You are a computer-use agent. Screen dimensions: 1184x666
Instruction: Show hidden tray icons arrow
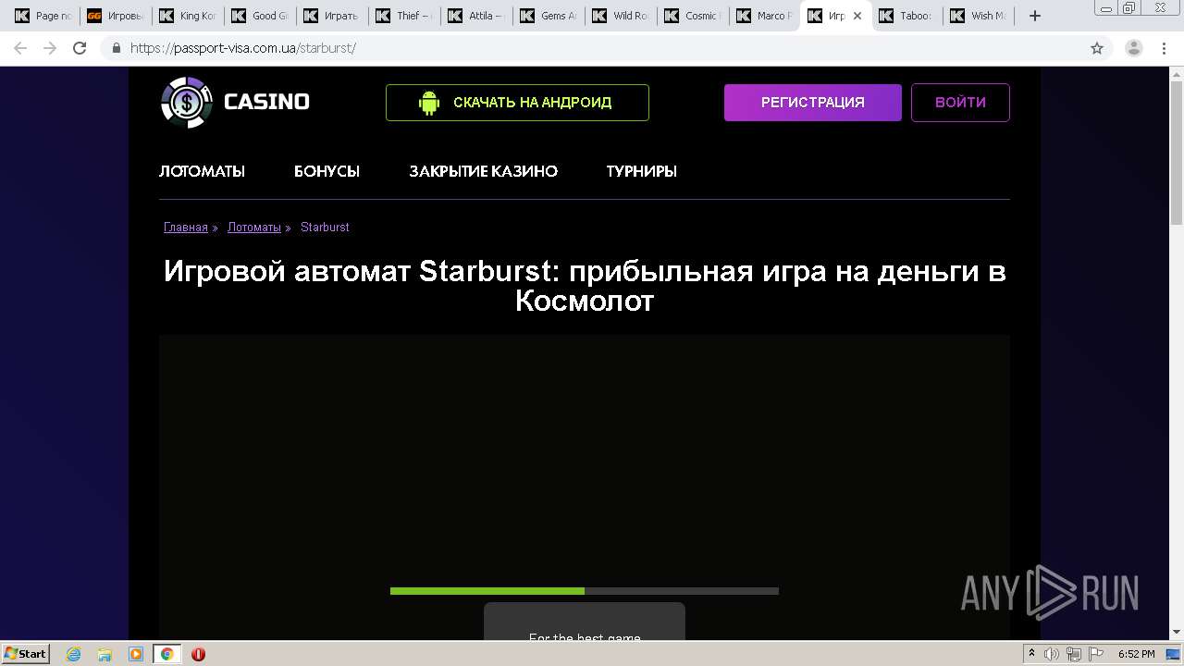tap(1032, 654)
